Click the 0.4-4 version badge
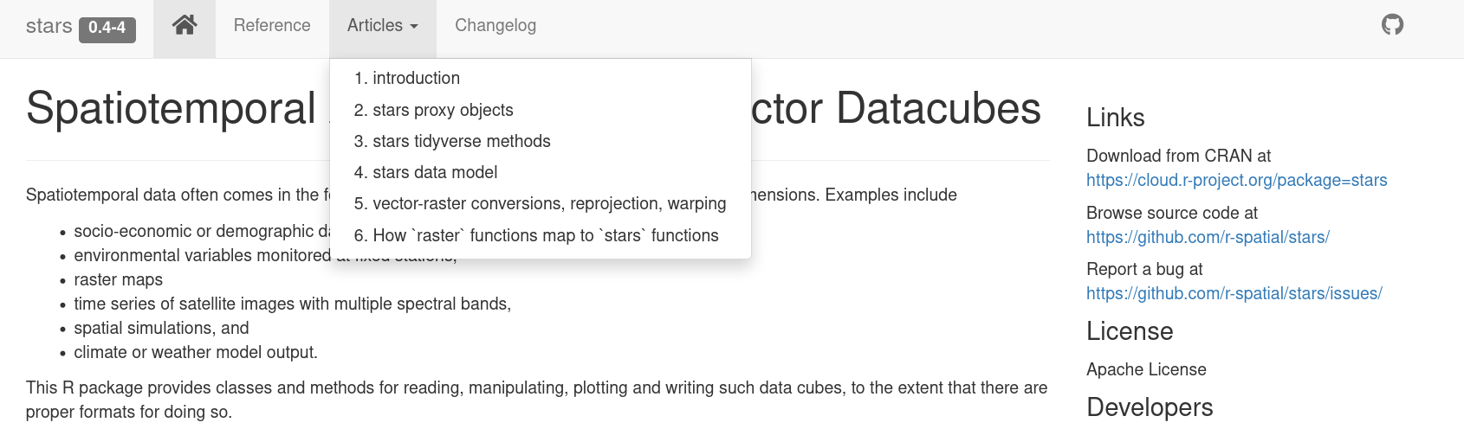This screenshot has width=1464, height=429. point(107,28)
